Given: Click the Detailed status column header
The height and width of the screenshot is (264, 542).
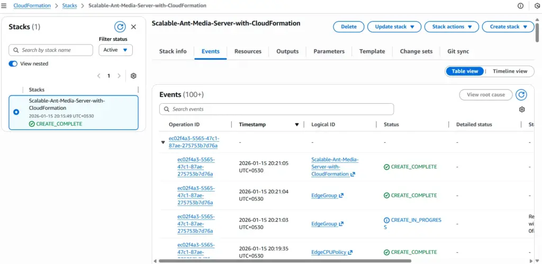Looking at the screenshot, I should click(x=474, y=124).
